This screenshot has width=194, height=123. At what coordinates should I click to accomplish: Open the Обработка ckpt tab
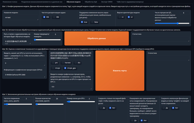click(x=91, y=2)
